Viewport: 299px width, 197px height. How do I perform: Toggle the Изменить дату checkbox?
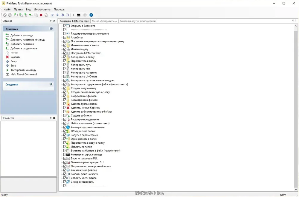pyautogui.click(x=65, y=49)
